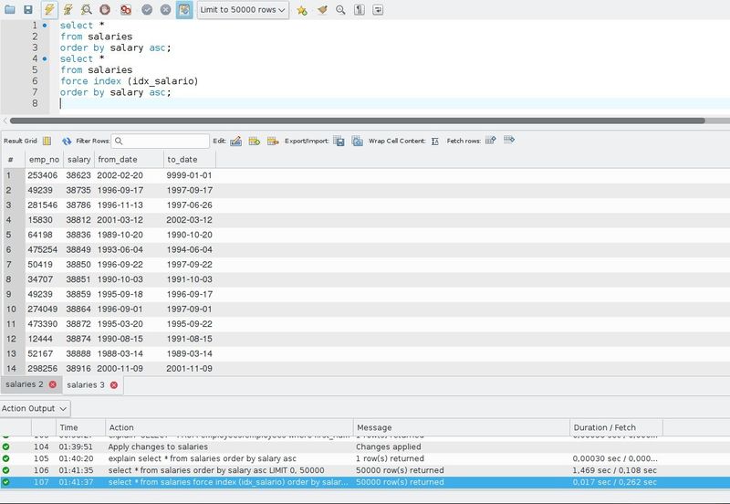
Task: Select to_date cell 9999-01-01
Action: coord(189,175)
